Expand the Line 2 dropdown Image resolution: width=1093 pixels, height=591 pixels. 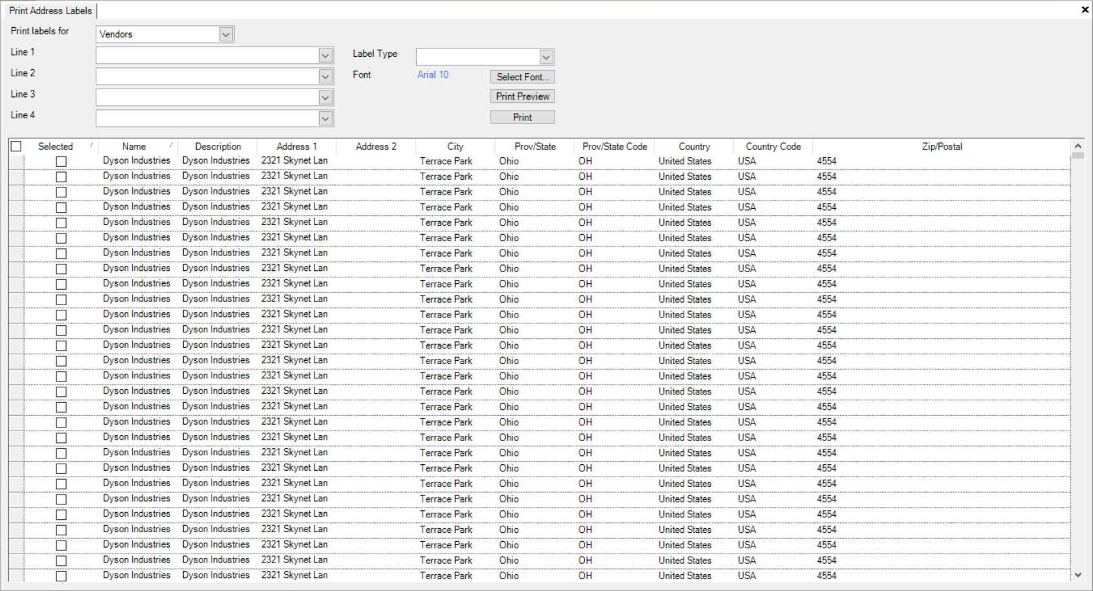pos(326,76)
